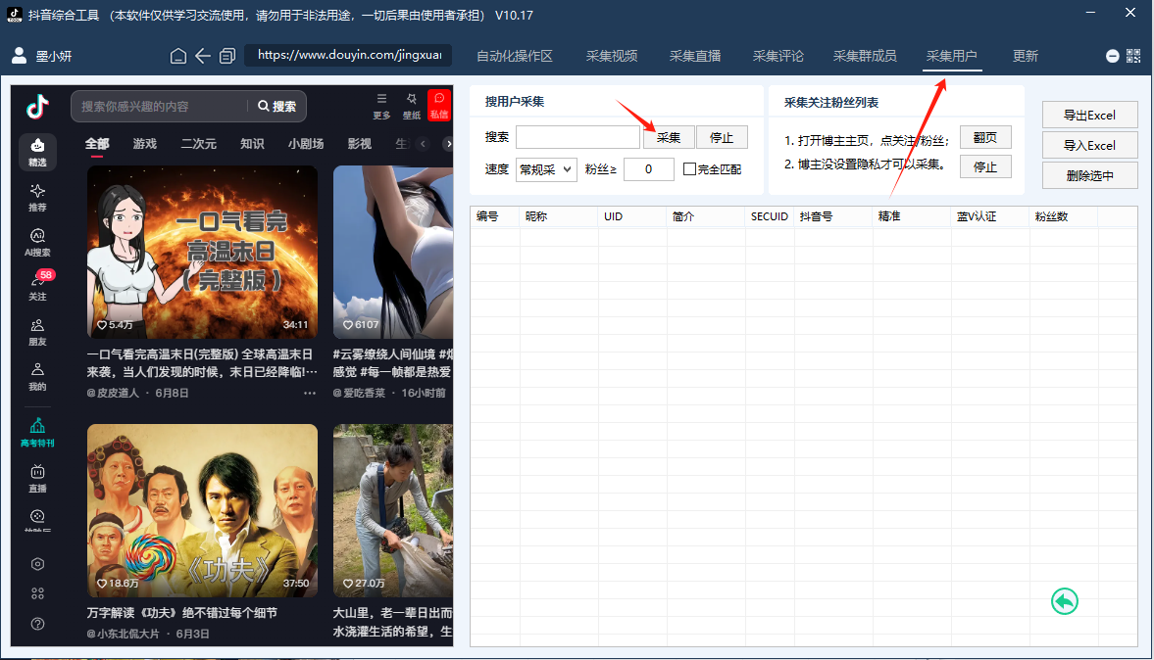
Task: Click the green circular back arrow button
Action: click(1064, 601)
